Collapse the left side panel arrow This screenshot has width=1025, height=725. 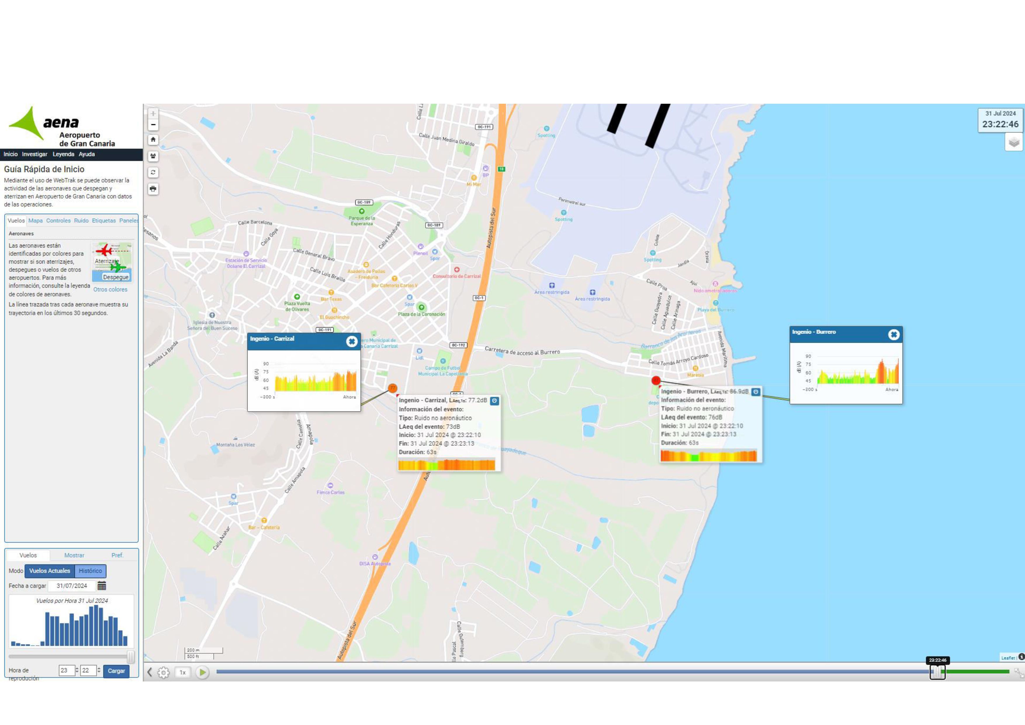(150, 672)
